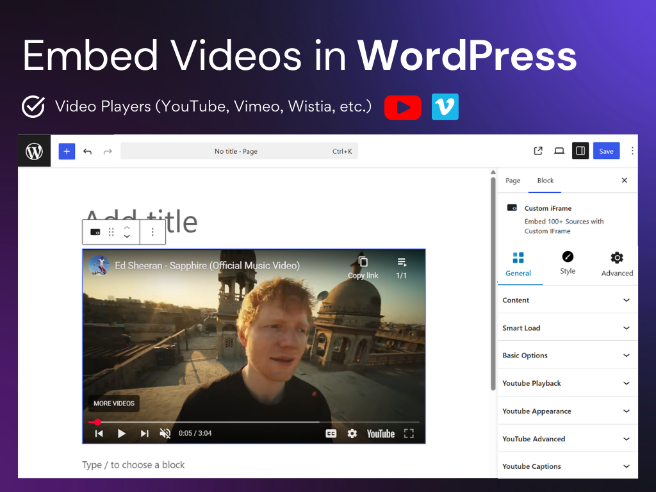Unmute the video with speaker icon
656x492 pixels.
click(x=165, y=434)
